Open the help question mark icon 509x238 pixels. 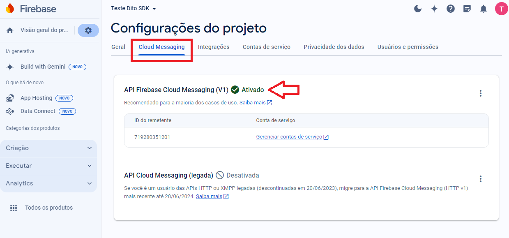coord(451,9)
